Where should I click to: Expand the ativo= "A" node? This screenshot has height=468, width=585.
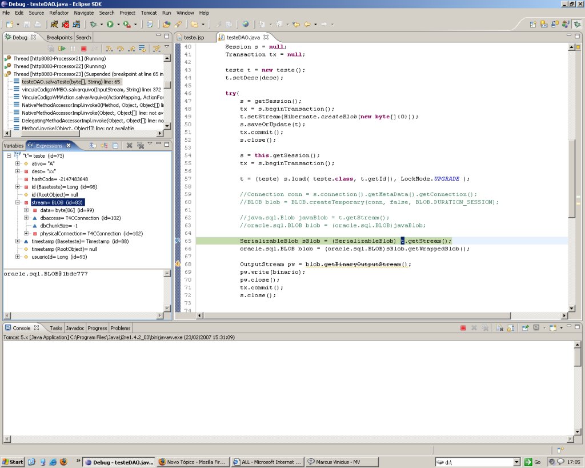point(17,163)
